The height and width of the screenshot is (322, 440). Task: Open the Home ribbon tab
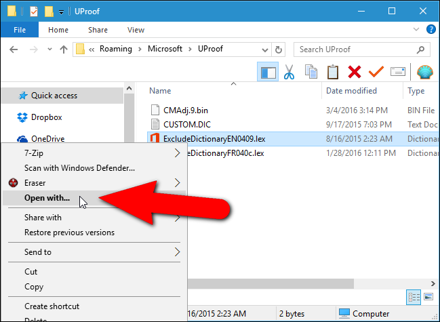coord(58,30)
